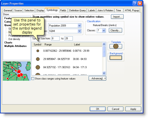148x118 pixels.
Task: Click the Help question mark icon
Action: 135,3
